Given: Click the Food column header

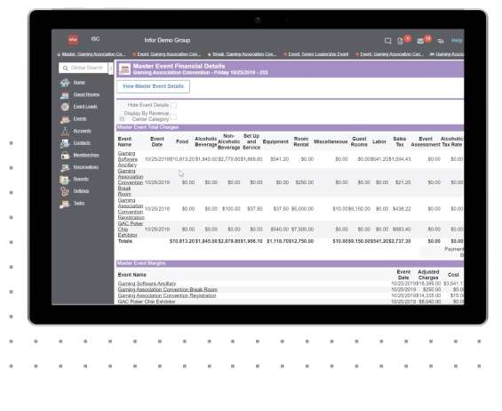Looking at the screenshot, I should [x=182, y=141].
